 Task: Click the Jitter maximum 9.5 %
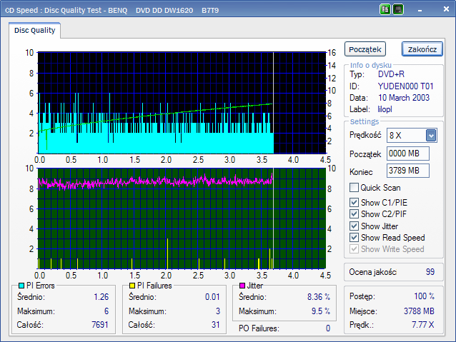321,311
